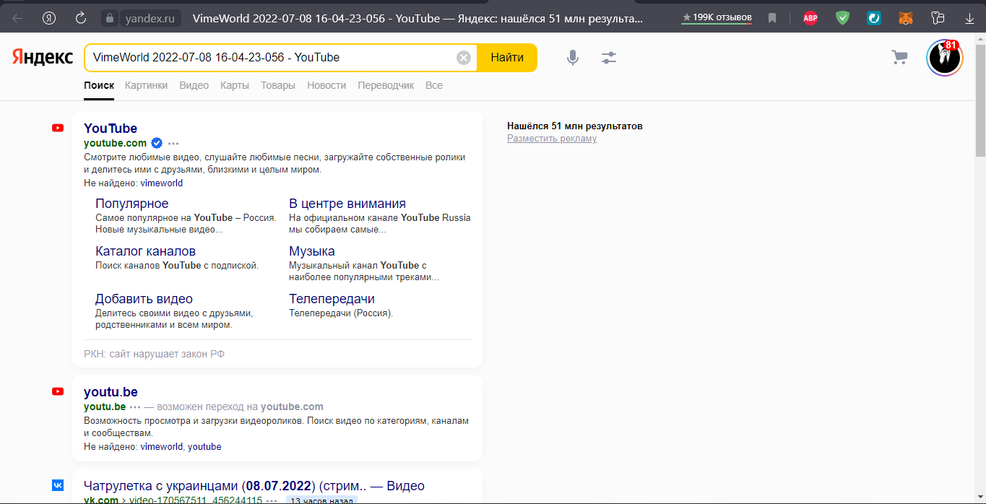Open the Добавить видео sitelink

(144, 299)
